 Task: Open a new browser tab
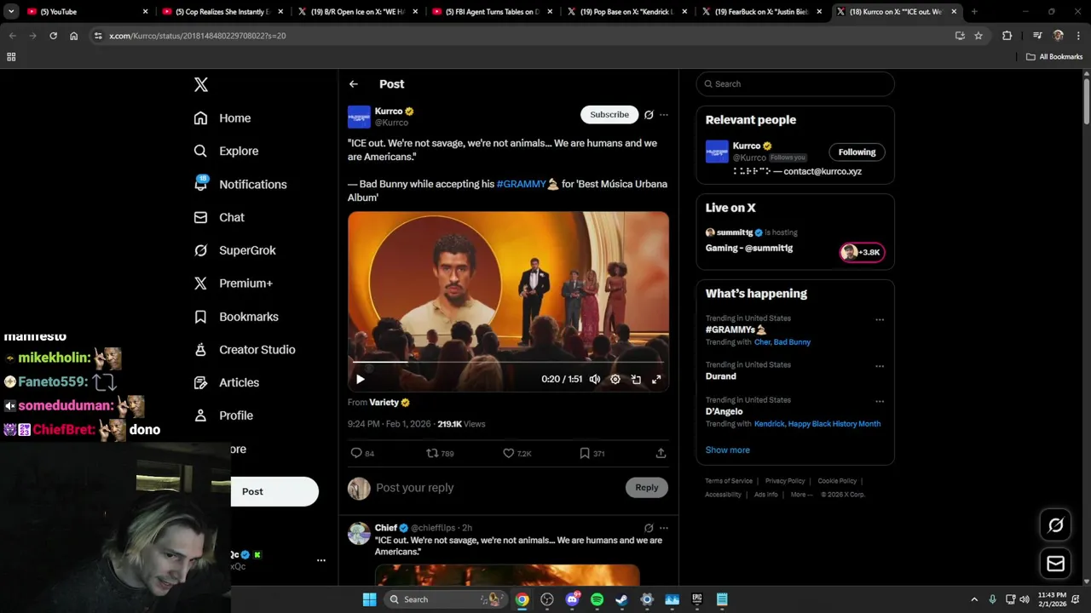[973, 12]
